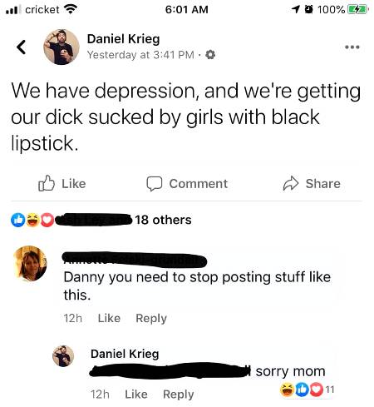
Task: Tap the Comment speech bubble icon
Action: pos(154,184)
